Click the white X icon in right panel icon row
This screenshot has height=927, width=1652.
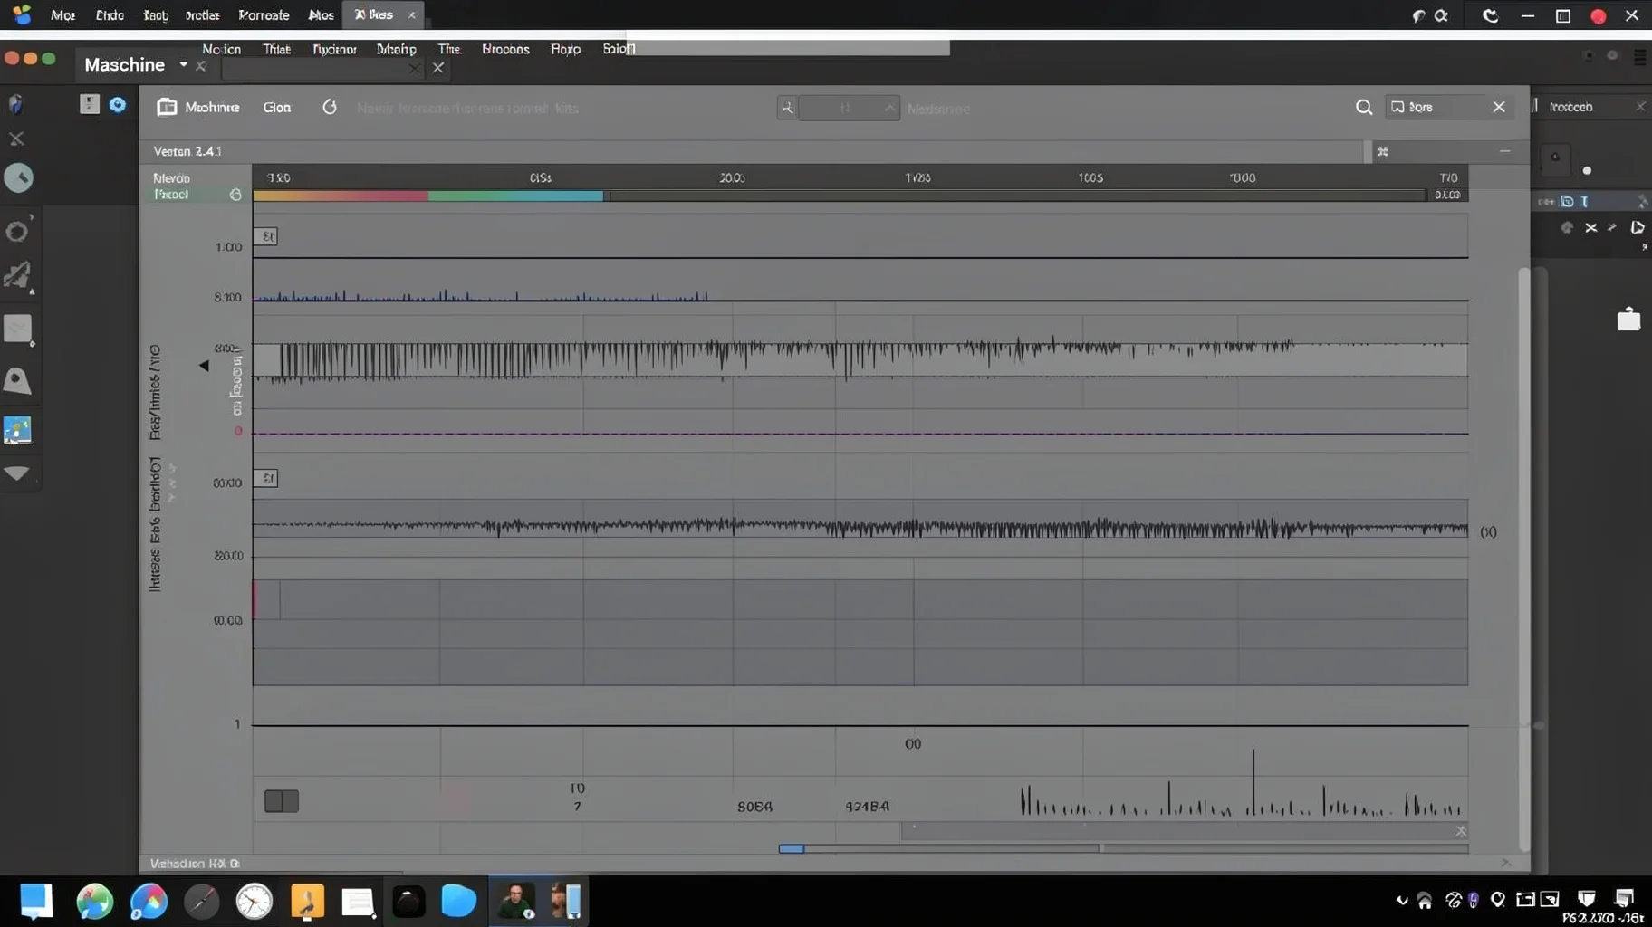pos(1590,228)
